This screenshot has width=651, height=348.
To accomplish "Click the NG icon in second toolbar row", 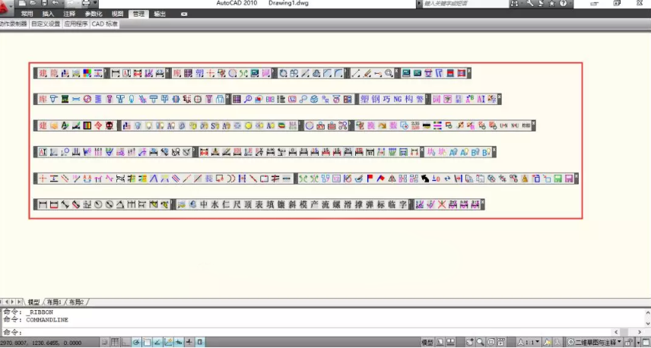I will pos(397,99).
